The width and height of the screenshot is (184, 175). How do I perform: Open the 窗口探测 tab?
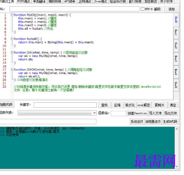[x=135, y=2]
